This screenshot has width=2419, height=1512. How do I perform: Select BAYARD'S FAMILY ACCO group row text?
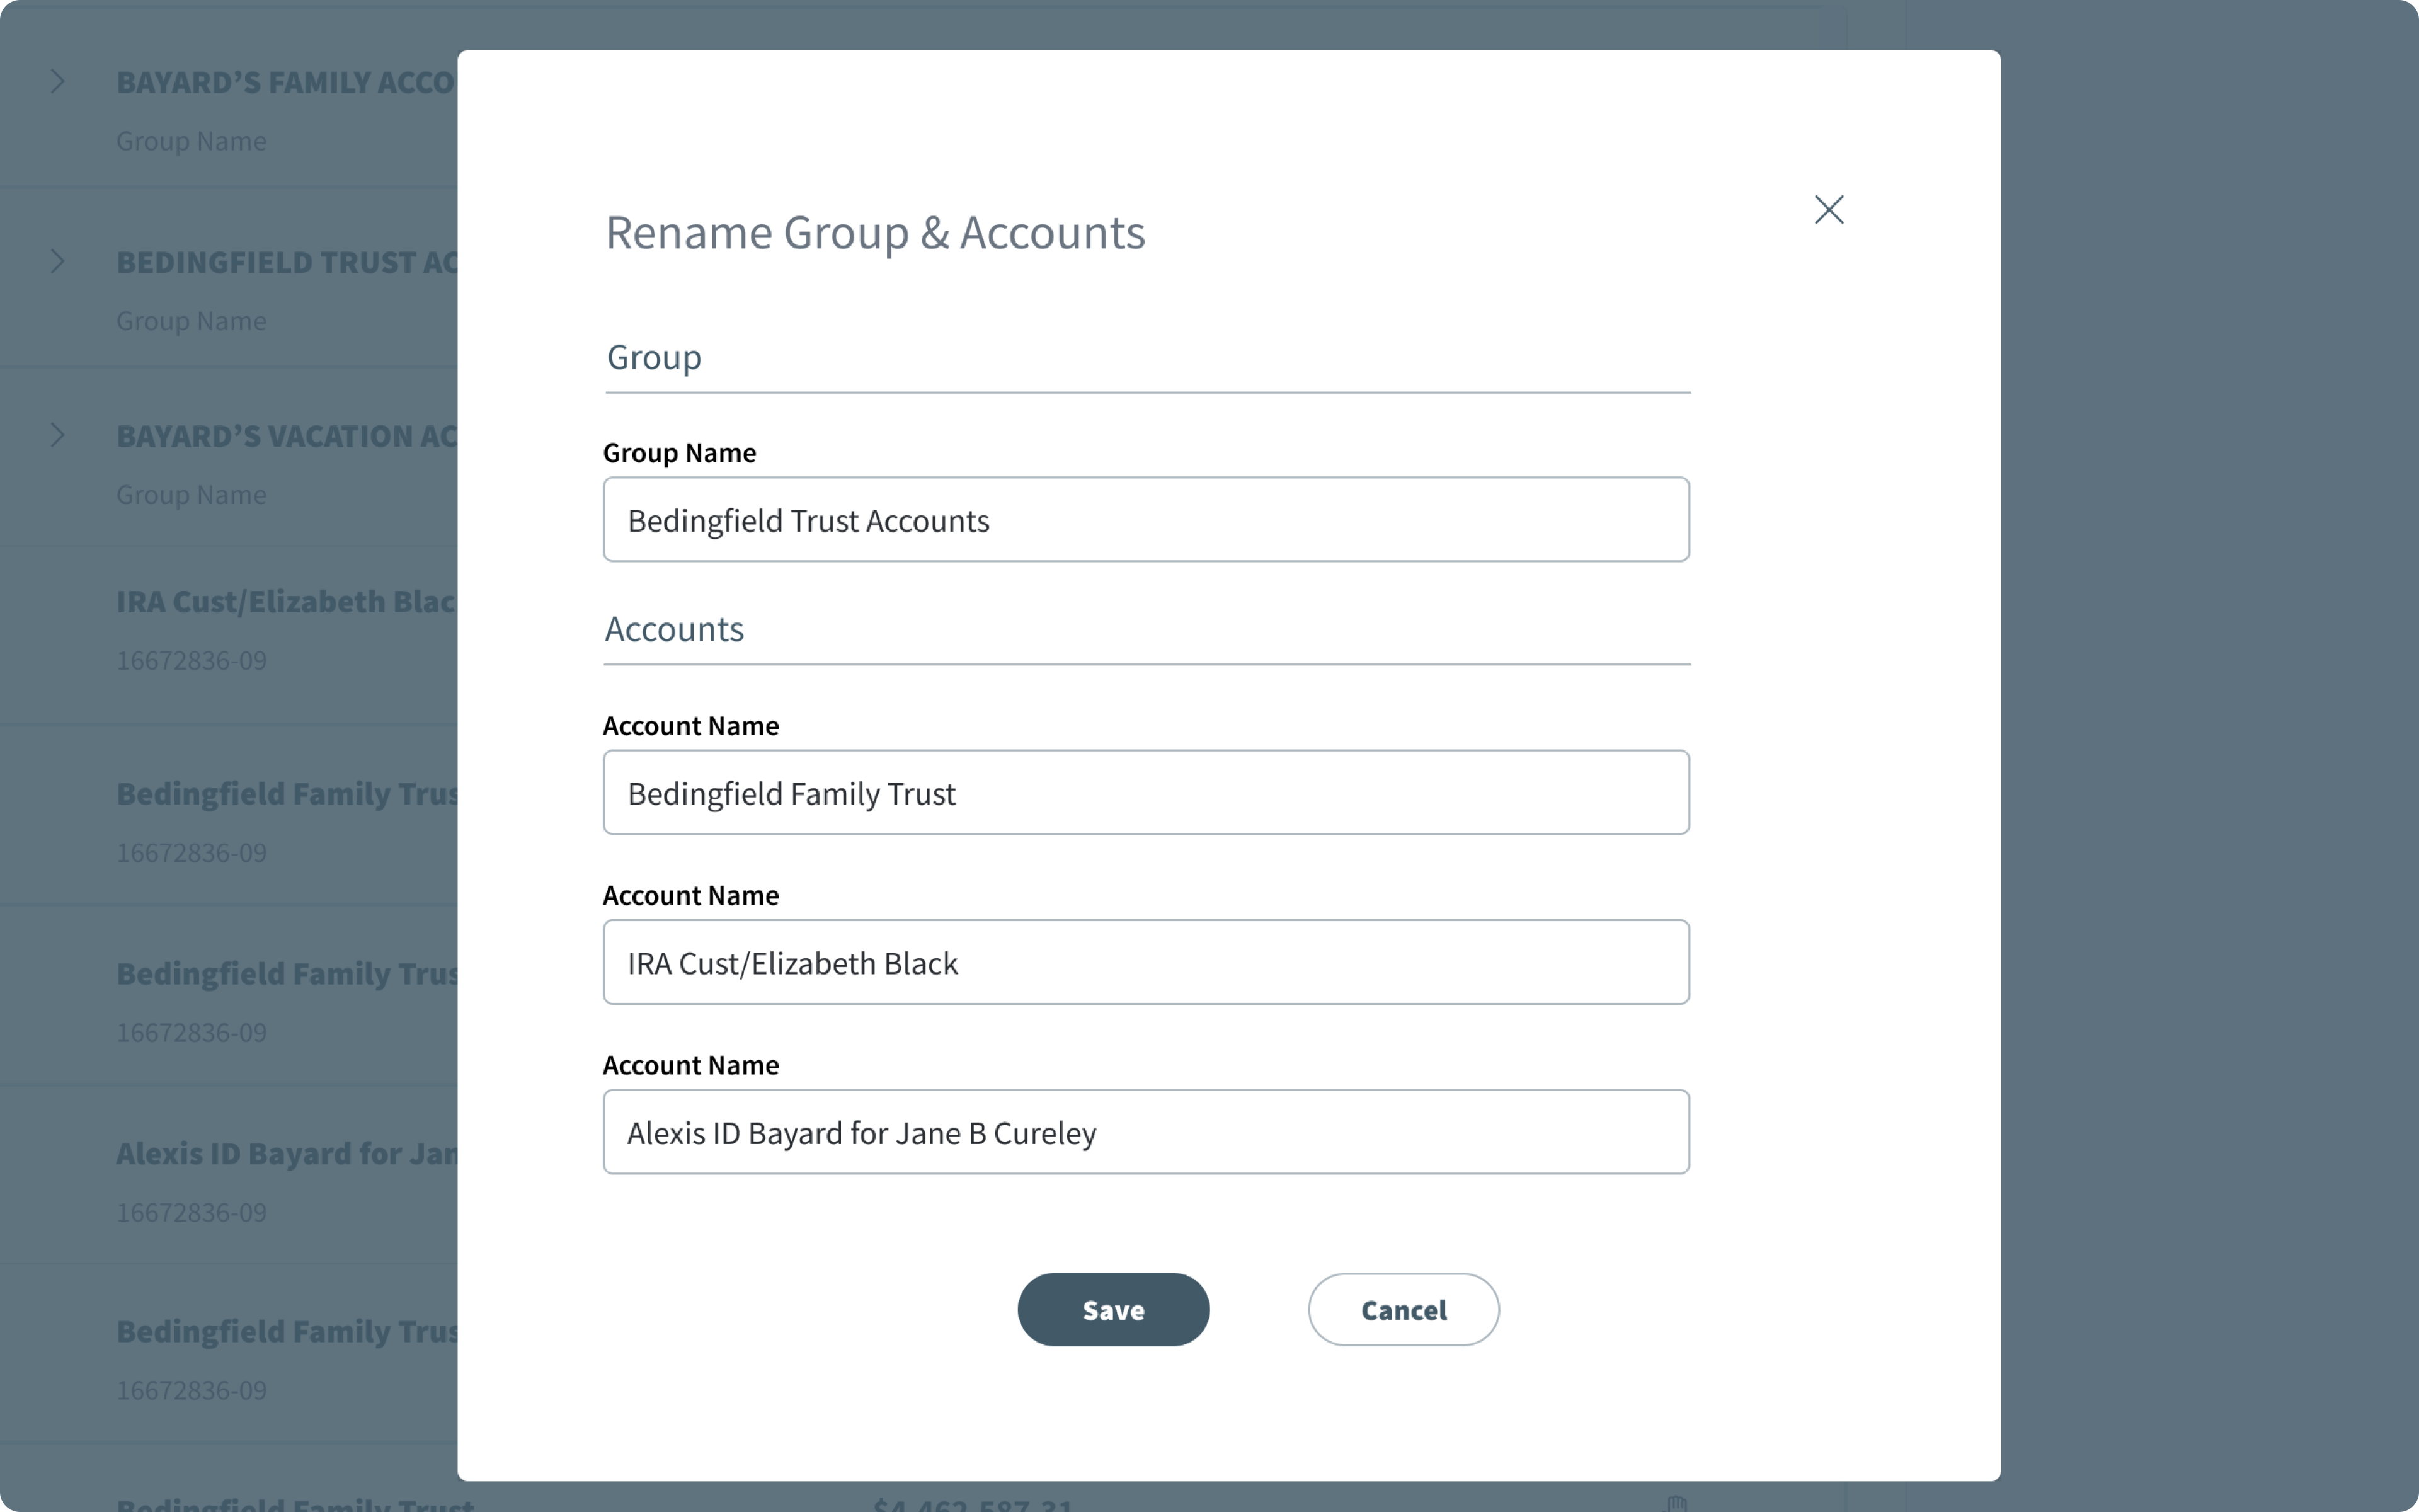point(287,82)
